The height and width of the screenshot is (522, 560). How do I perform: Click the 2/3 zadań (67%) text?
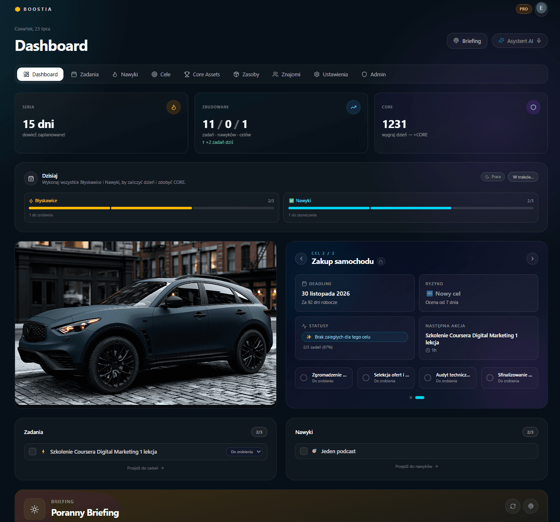point(318,347)
